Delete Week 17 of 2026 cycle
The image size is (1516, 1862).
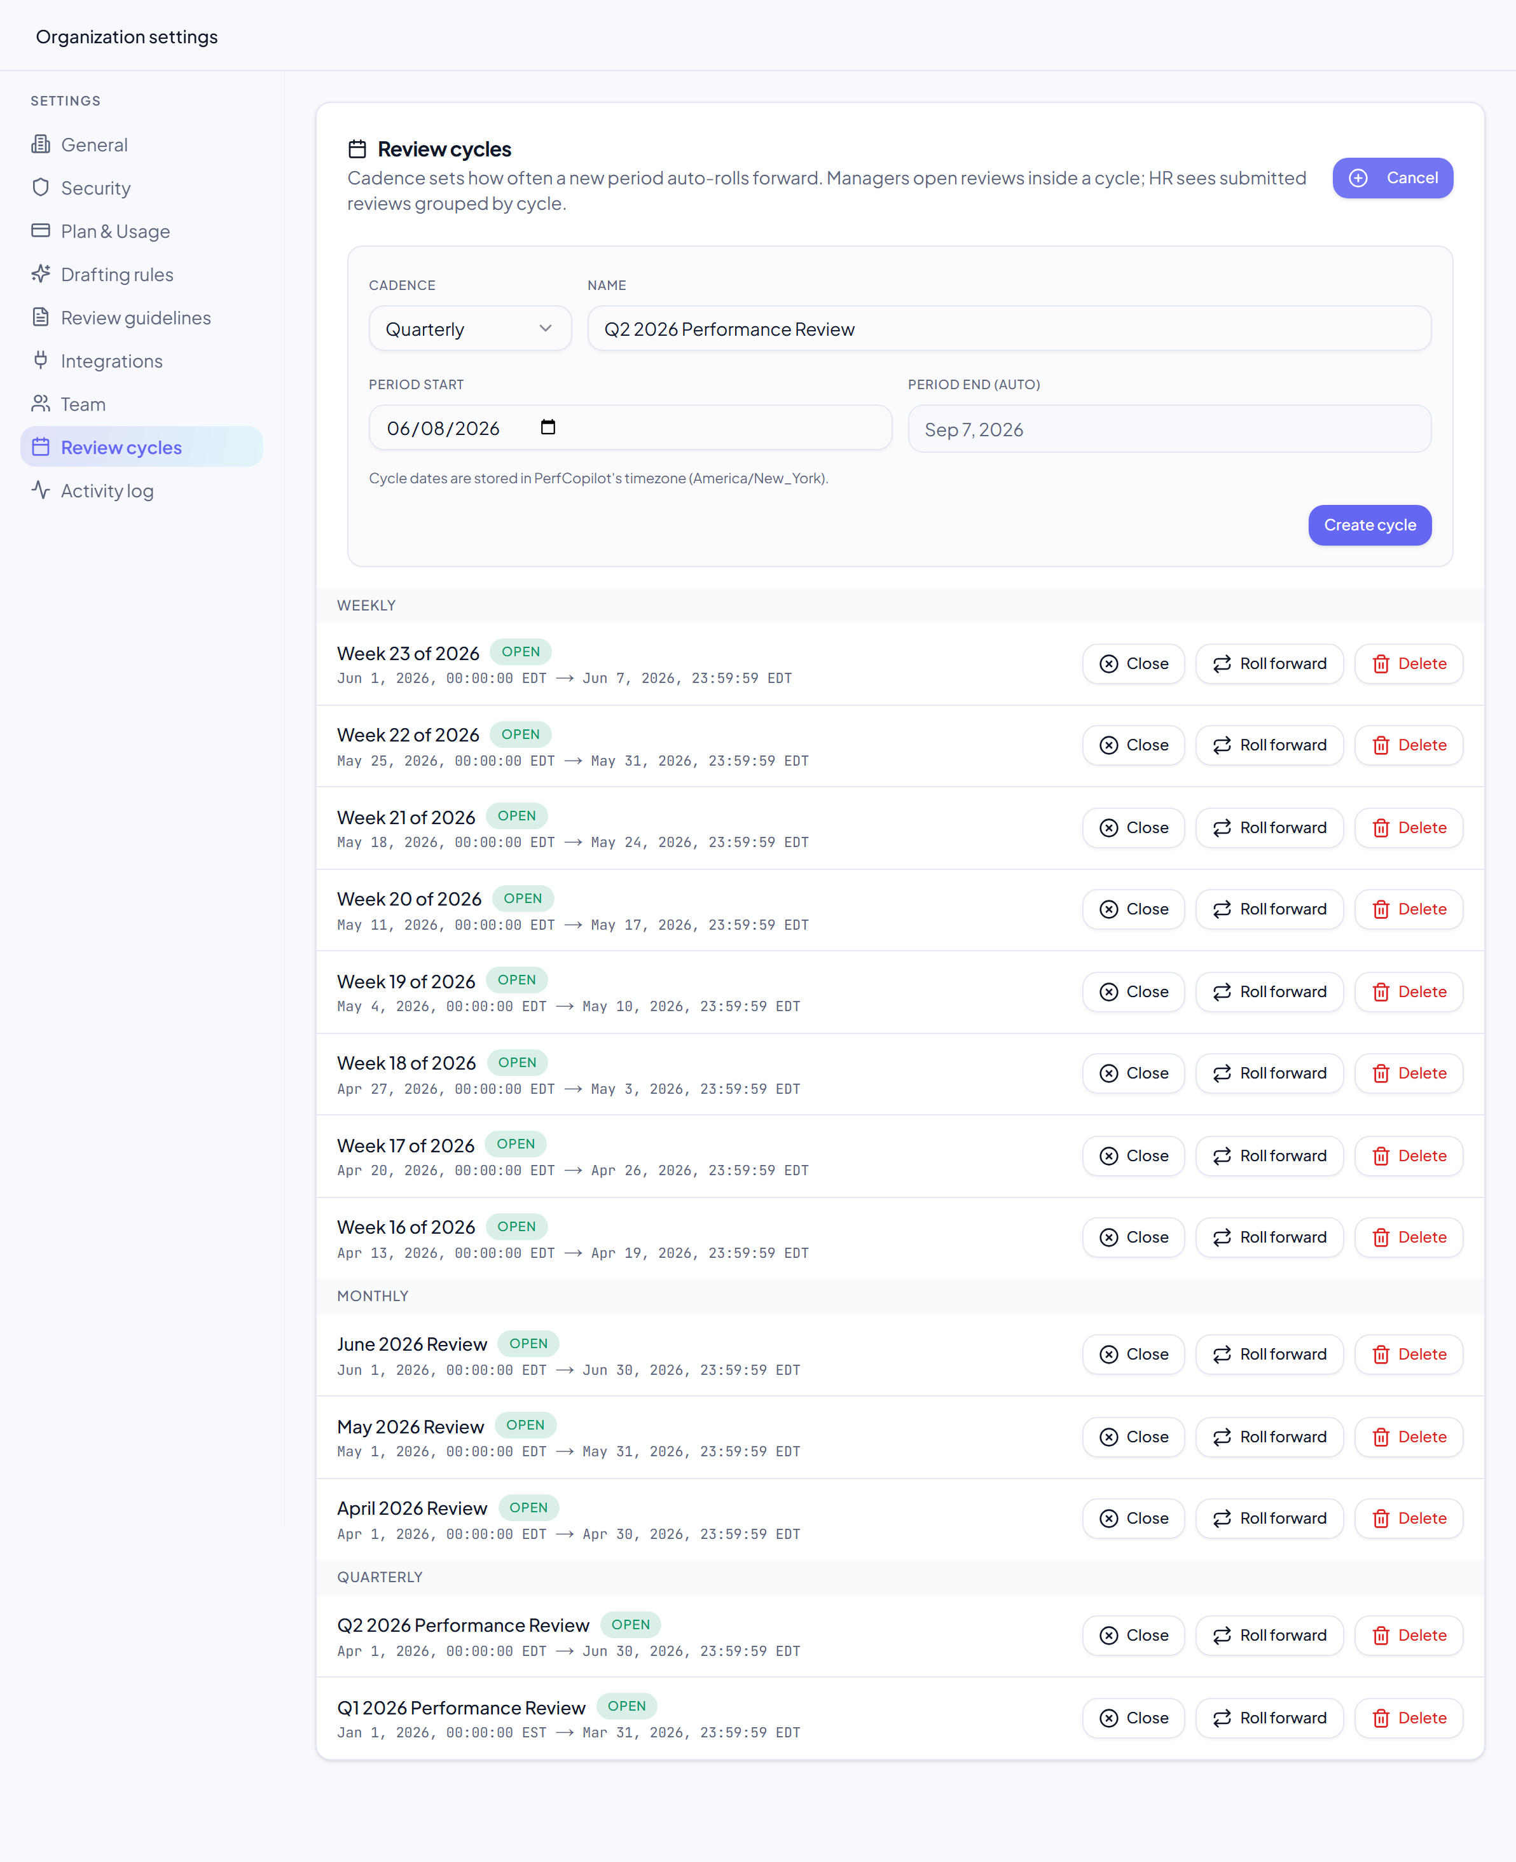[x=1408, y=1156]
